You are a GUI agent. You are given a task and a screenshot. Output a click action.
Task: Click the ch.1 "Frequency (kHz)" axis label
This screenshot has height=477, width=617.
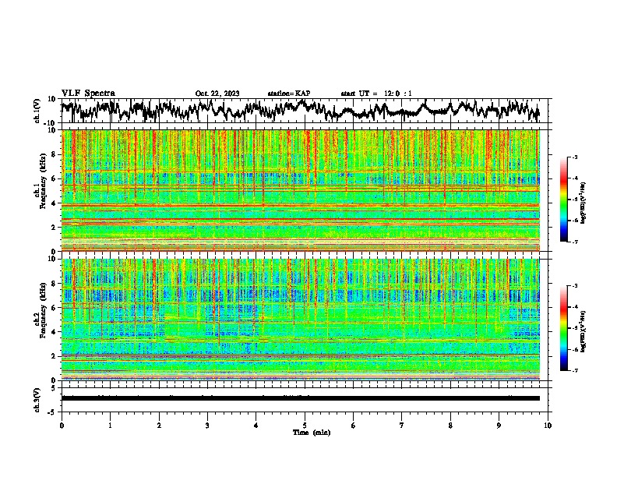44,182
